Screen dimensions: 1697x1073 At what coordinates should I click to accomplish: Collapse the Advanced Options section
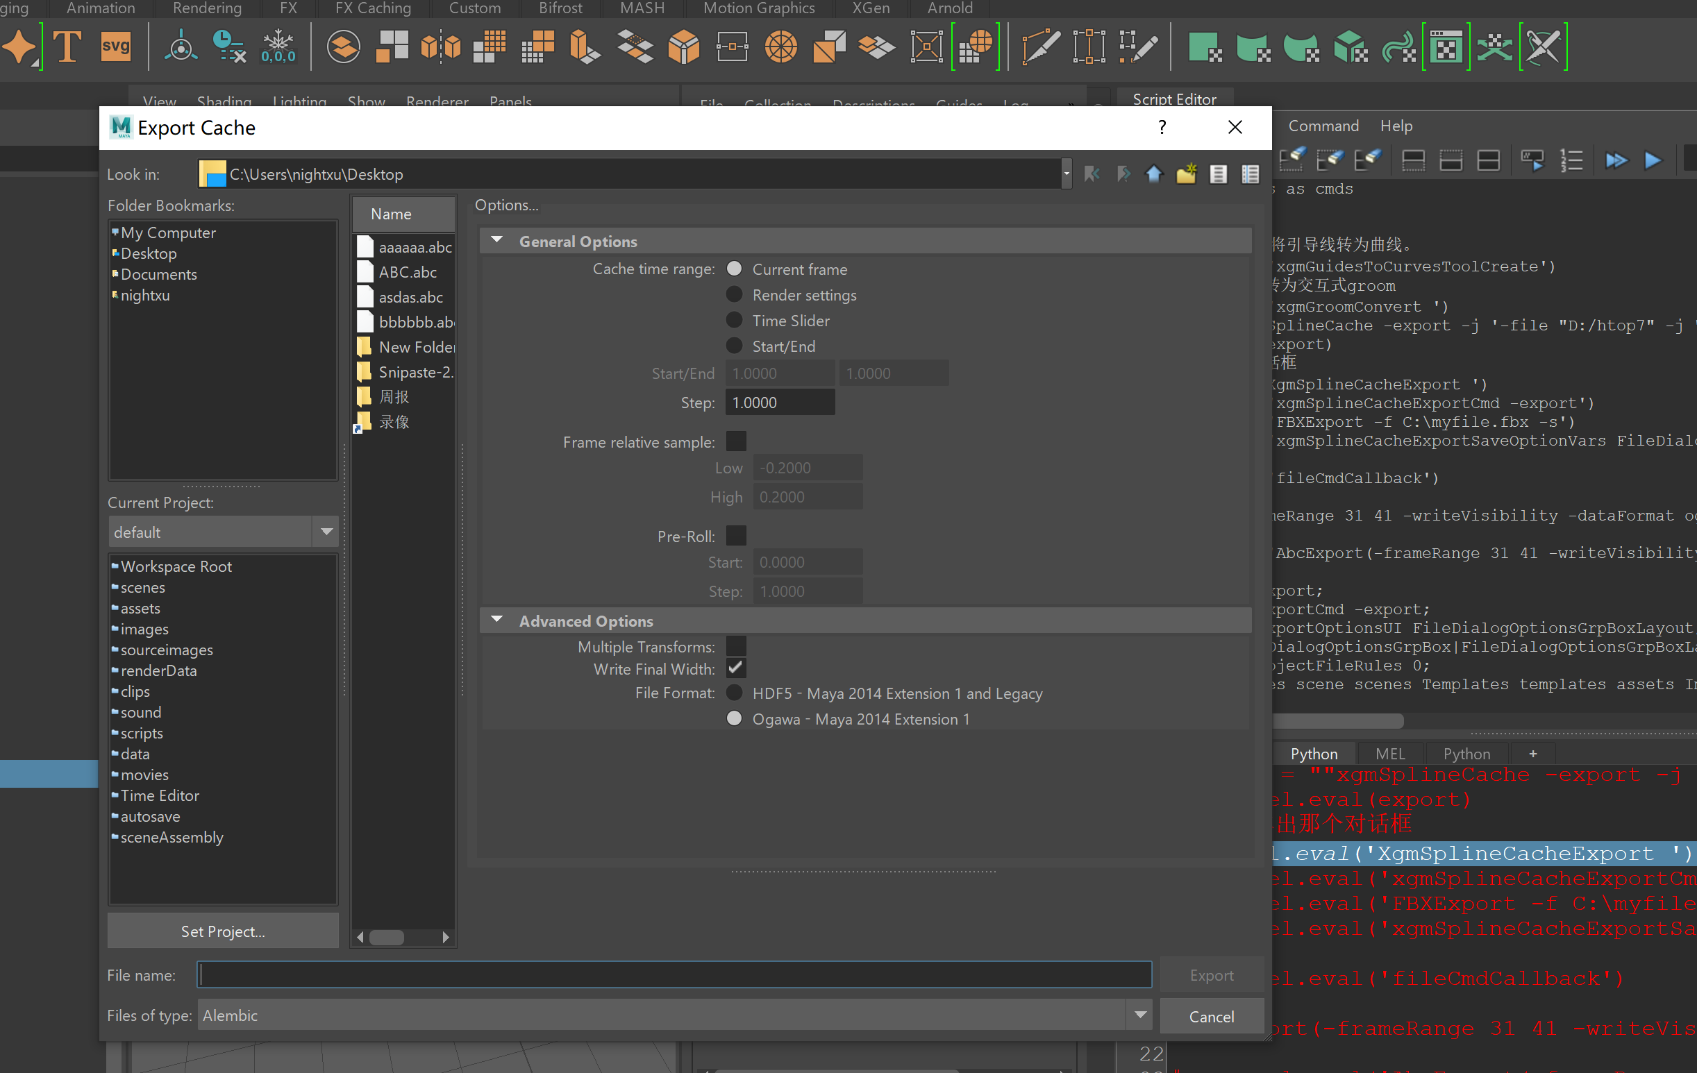tap(497, 619)
